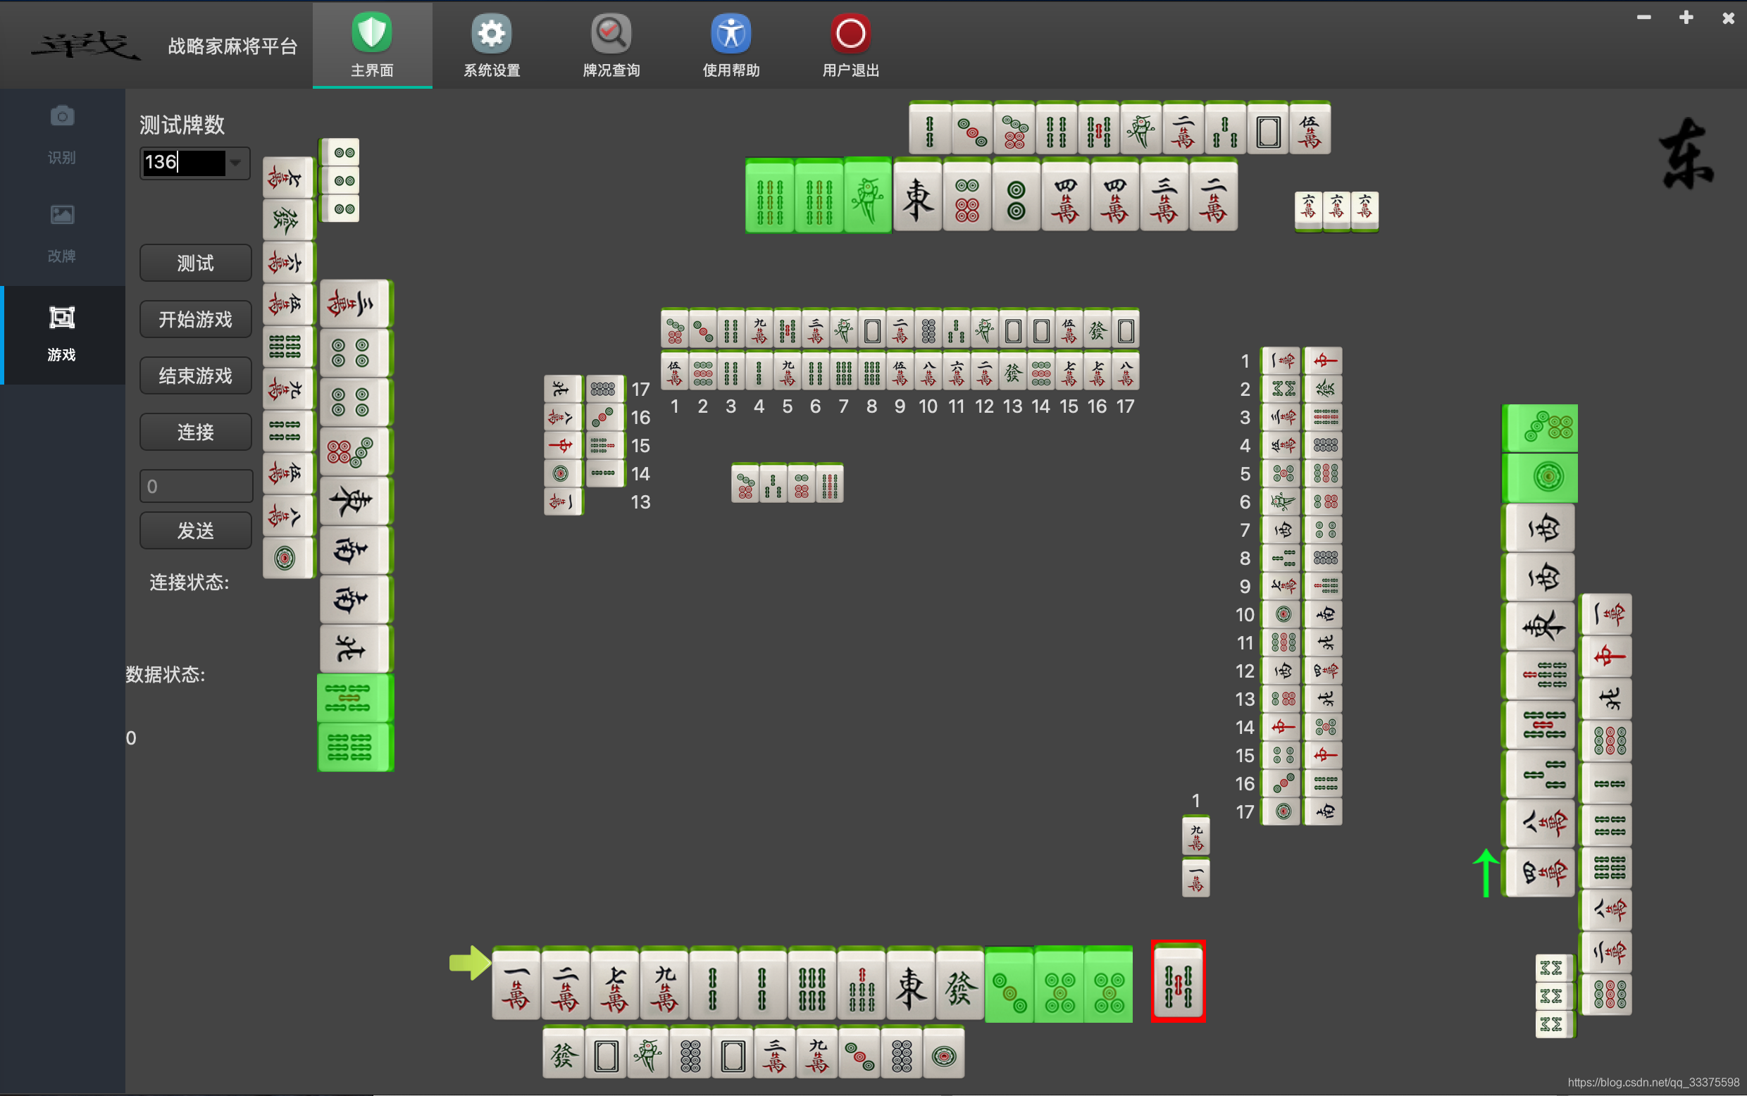Select the 识别 camera icon in sidebar
This screenshot has height=1096, width=1747.
pos(61,117)
